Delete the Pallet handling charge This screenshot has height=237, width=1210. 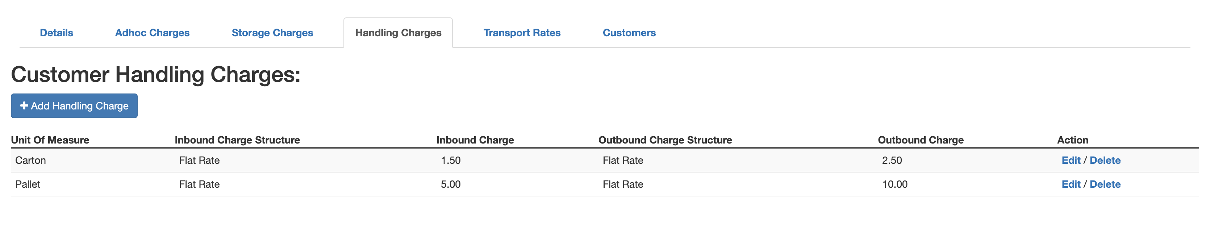click(x=1105, y=184)
